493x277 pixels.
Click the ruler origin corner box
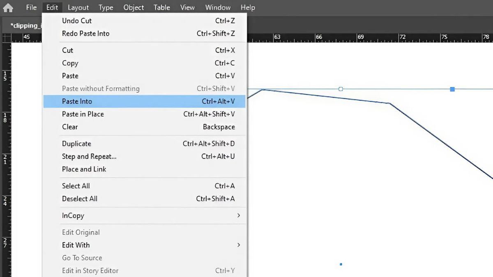6,38
